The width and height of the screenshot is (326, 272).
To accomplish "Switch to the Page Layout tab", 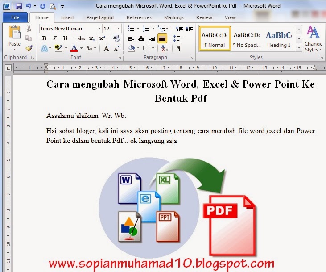I will point(100,17).
